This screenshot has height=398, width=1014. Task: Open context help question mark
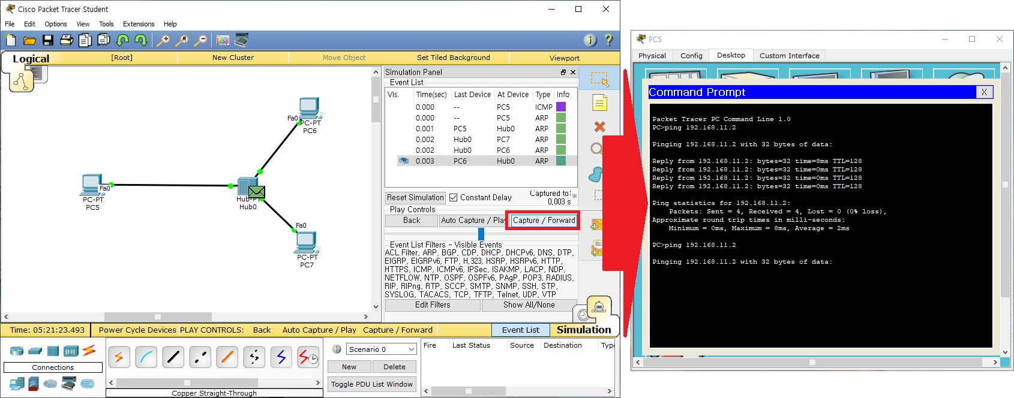(609, 40)
